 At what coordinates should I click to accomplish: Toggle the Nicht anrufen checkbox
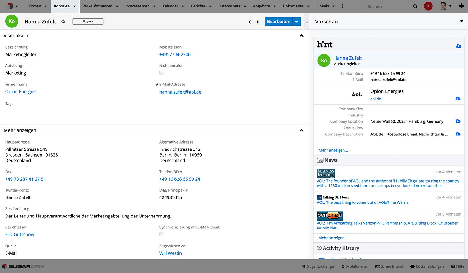click(161, 73)
